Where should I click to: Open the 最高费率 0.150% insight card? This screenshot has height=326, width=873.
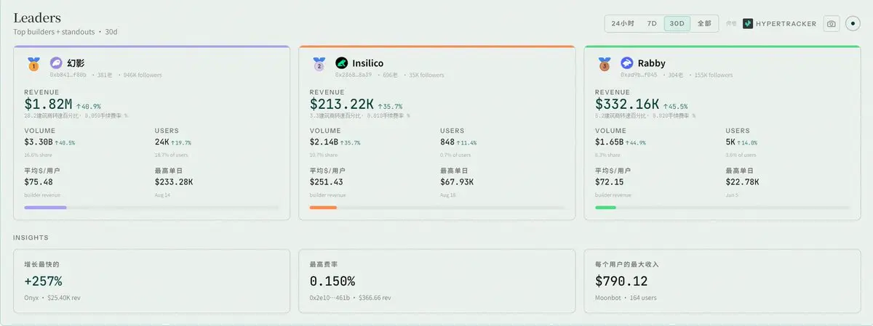pyautogui.click(x=436, y=281)
